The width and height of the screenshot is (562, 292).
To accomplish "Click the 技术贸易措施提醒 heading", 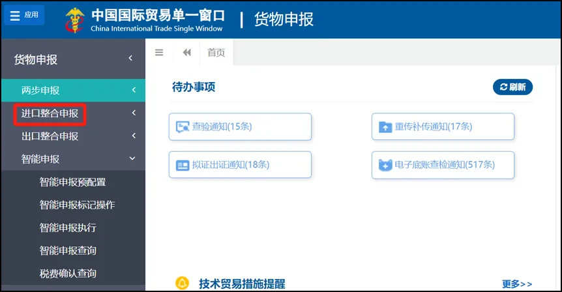I will click(242, 284).
